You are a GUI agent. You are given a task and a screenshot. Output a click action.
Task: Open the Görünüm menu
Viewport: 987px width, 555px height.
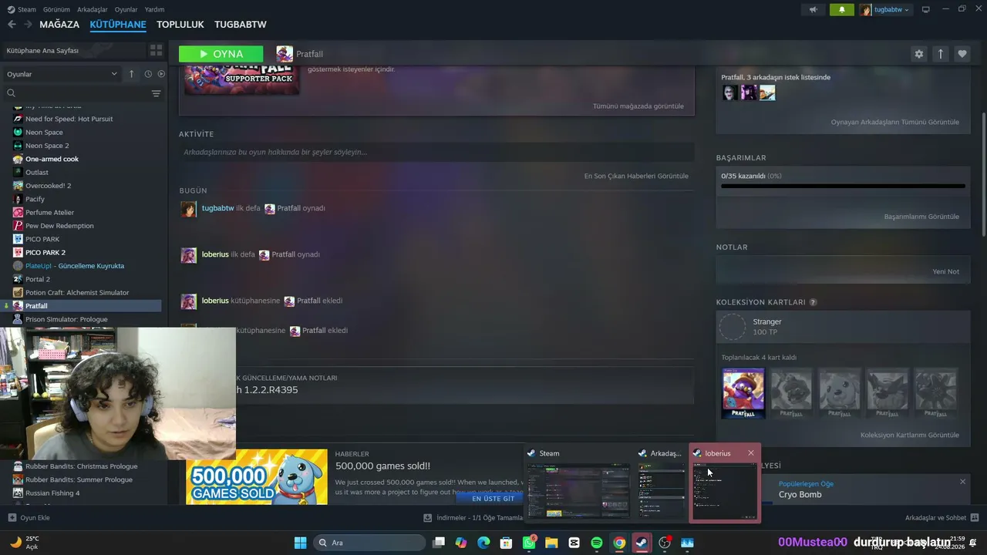pos(57,9)
